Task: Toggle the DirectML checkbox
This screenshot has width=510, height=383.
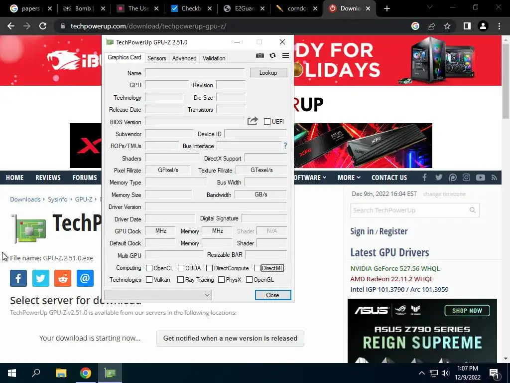Action: [257, 268]
